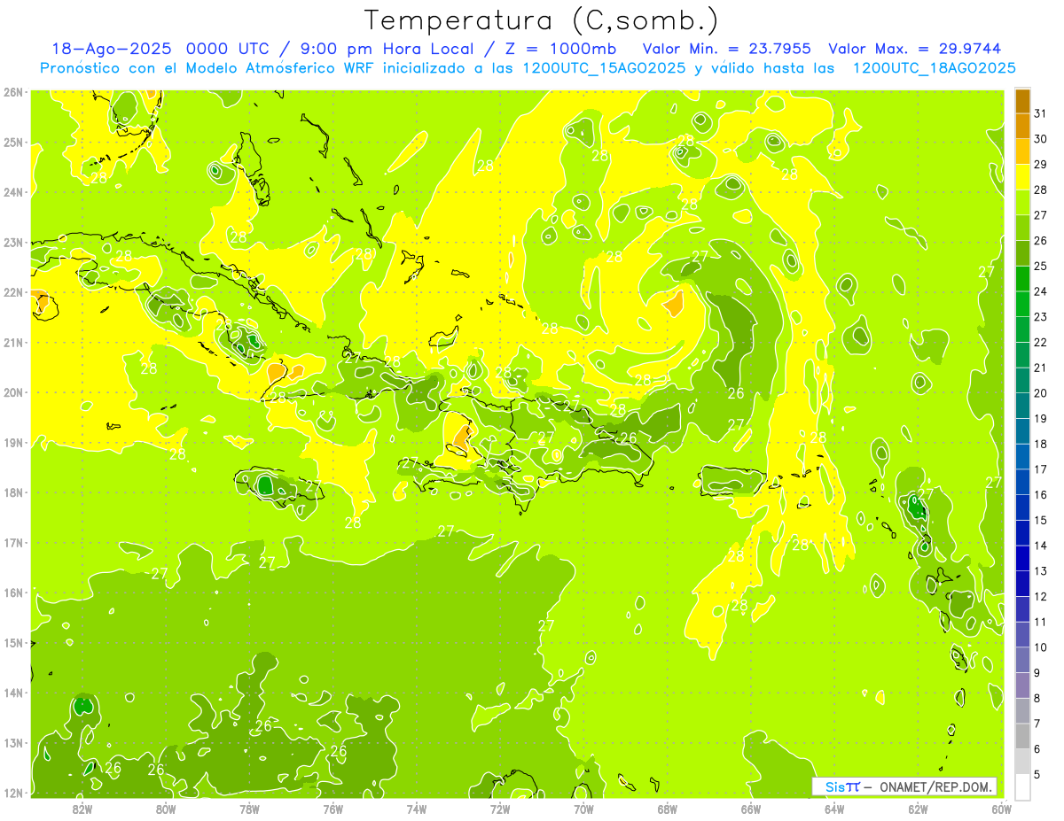The height and width of the screenshot is (821, 1064).
Task: Click the 22N latitude label
Action: click(12, 292)
